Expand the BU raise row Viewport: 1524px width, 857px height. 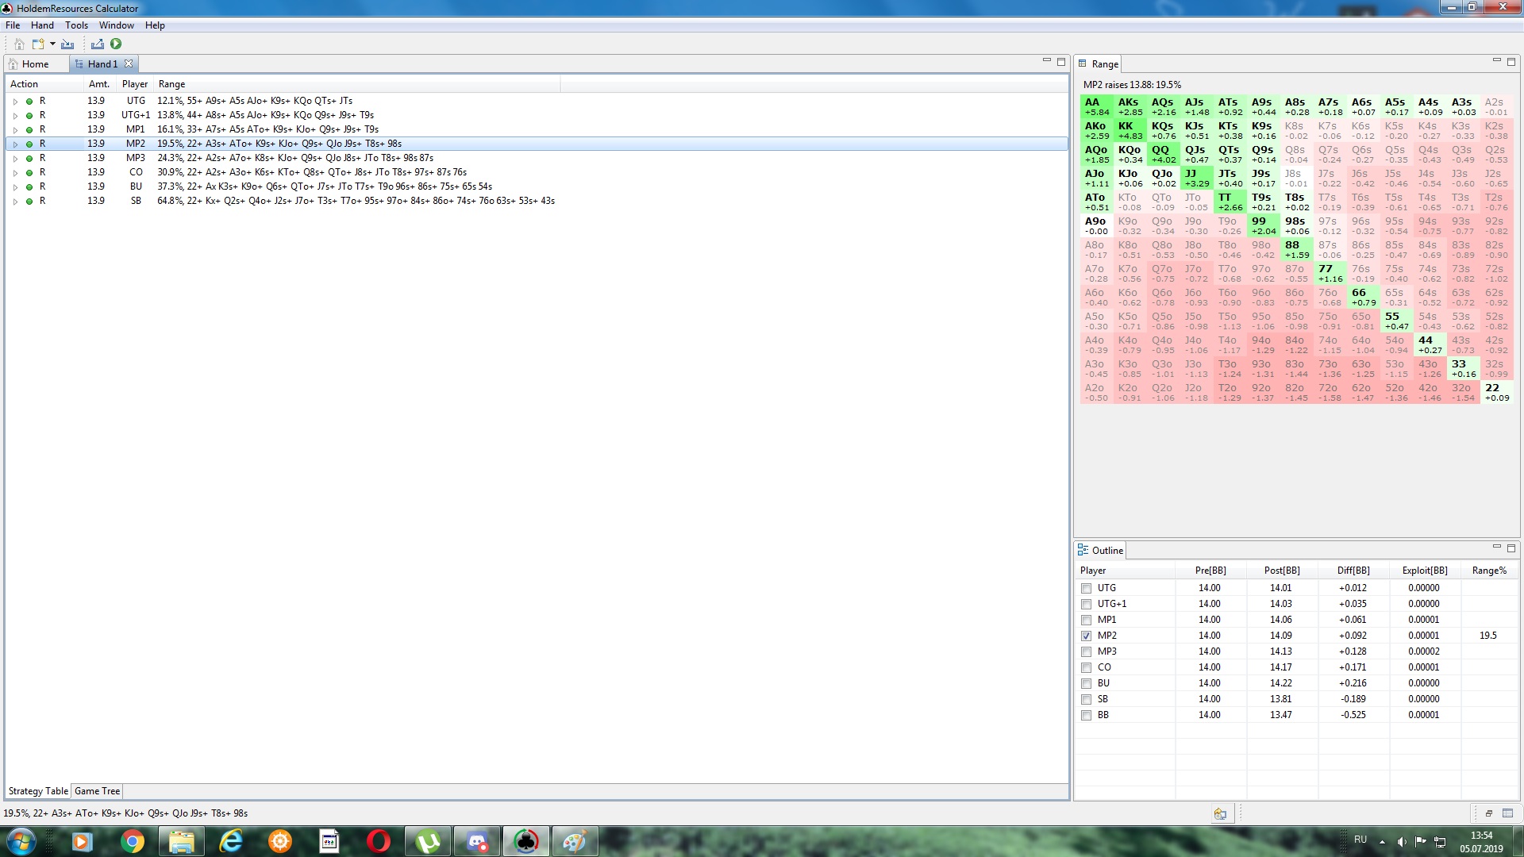click(15, 187)
